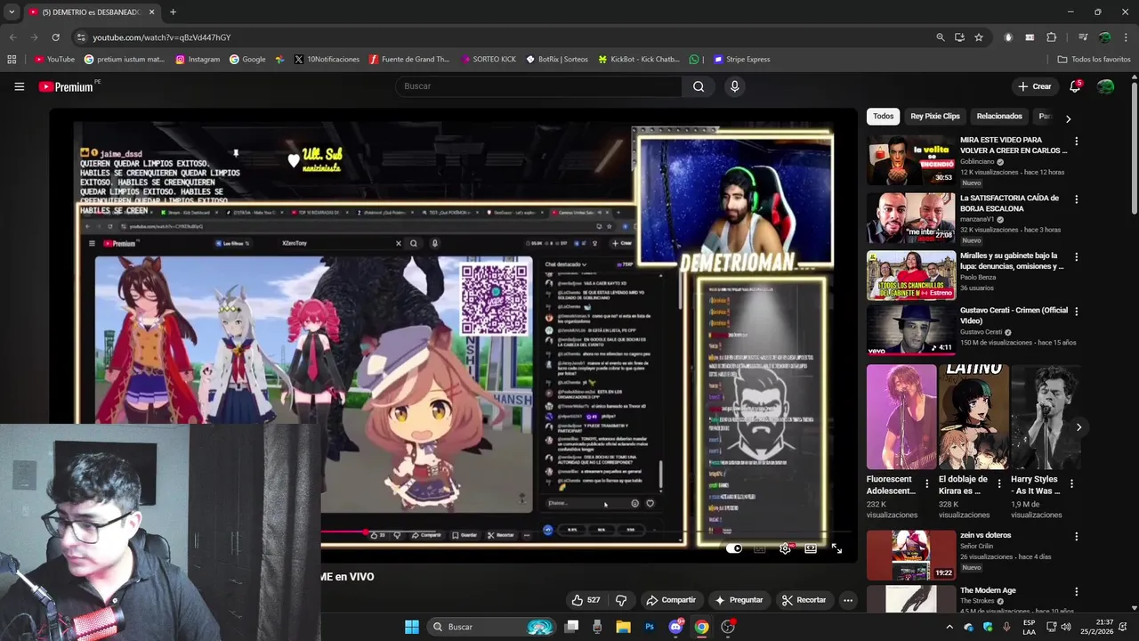The height and width of the screenshot is (641, 1139).
Task: Open Chrome zoom magnifier in address bar
Action: 940,37
